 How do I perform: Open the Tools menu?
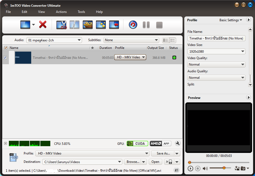tap(81, 12)
